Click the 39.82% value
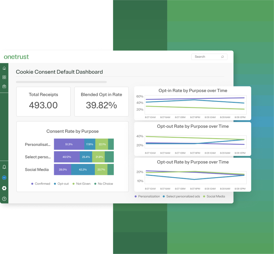This screenshot has width=274, height=254. 101,105
